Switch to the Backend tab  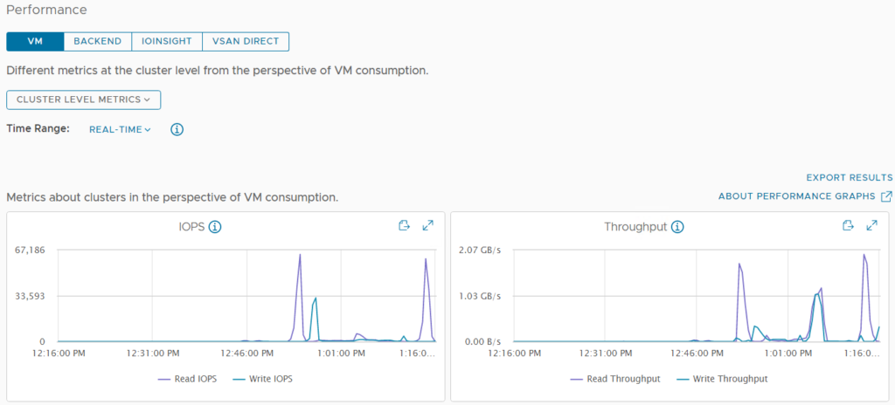click(x=97, y=42)
